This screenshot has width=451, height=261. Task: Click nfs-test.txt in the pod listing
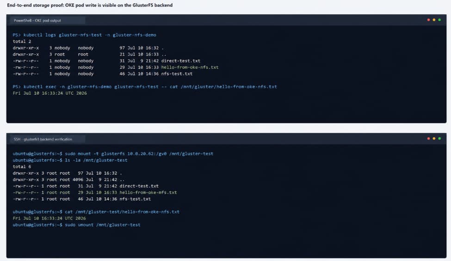click(x=177, y=73)
